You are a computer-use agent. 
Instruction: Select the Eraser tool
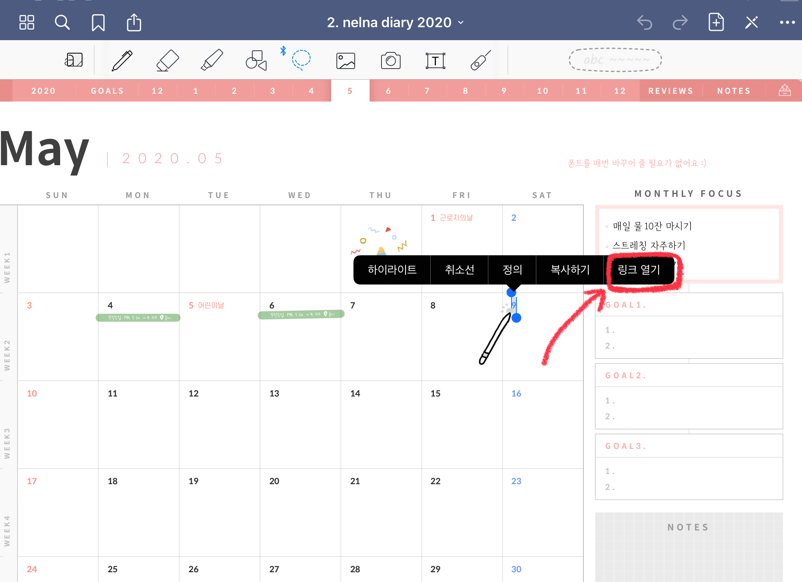tap(167, 61)
